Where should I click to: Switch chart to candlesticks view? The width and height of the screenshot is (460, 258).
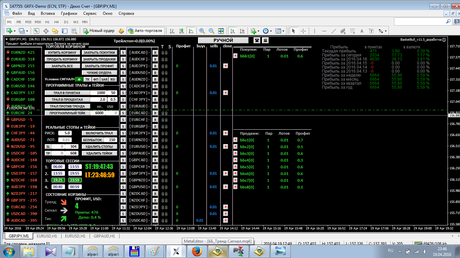coord(182,31)
